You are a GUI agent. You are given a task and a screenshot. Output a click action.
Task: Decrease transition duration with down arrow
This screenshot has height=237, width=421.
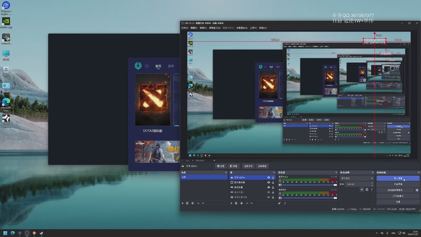[x=372, y=185]
